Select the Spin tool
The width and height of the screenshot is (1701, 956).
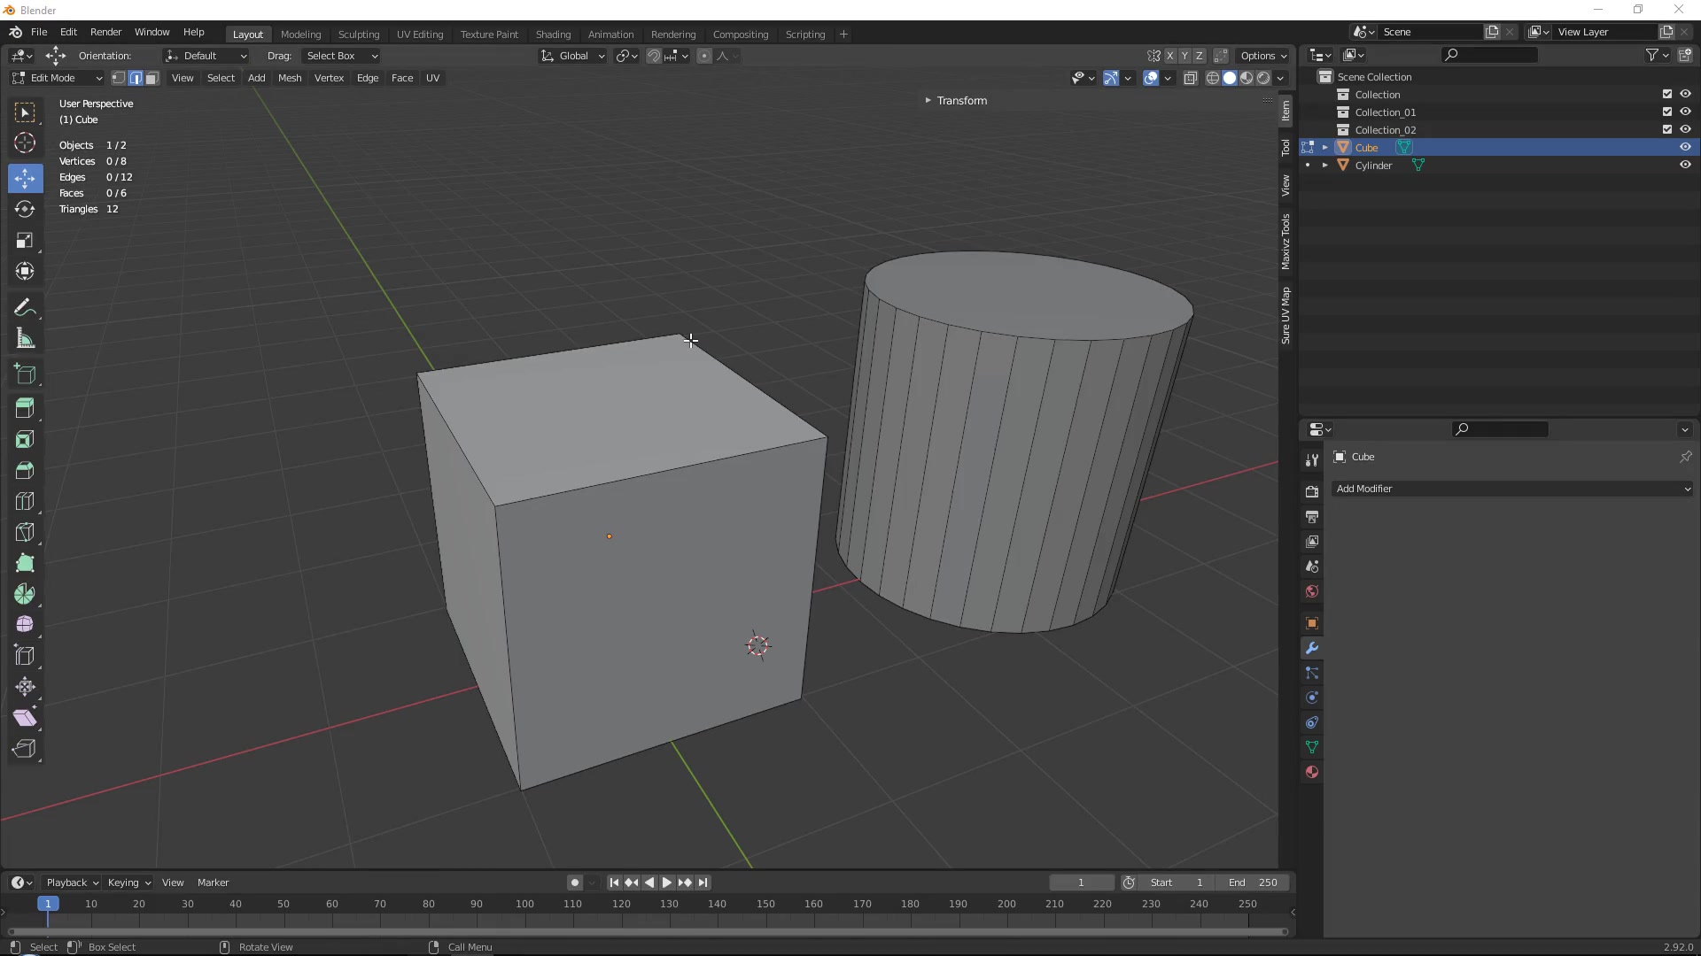[x=25, y=594]
